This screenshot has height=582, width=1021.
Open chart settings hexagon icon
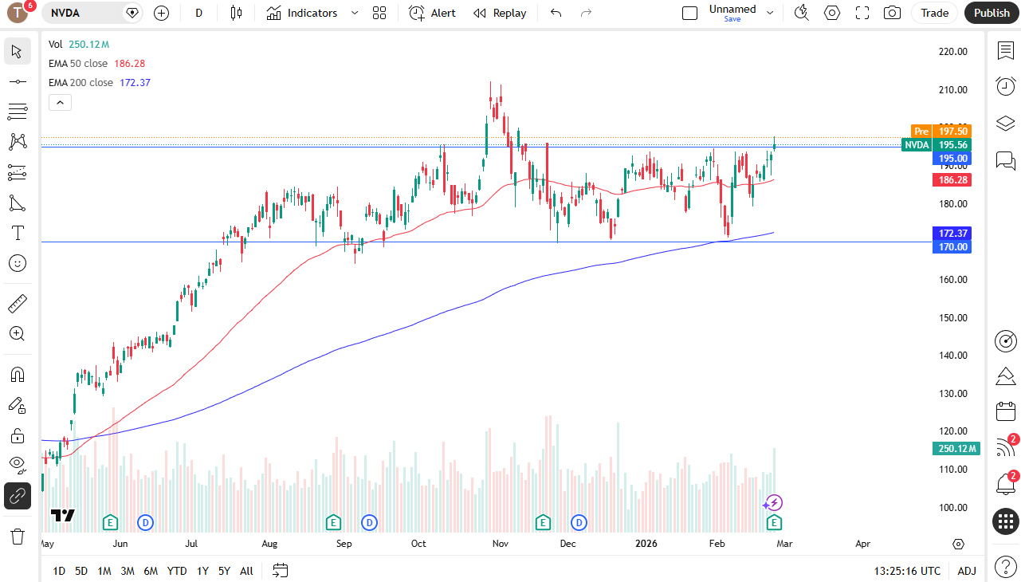pyautogui.click(x=832, y=13)
